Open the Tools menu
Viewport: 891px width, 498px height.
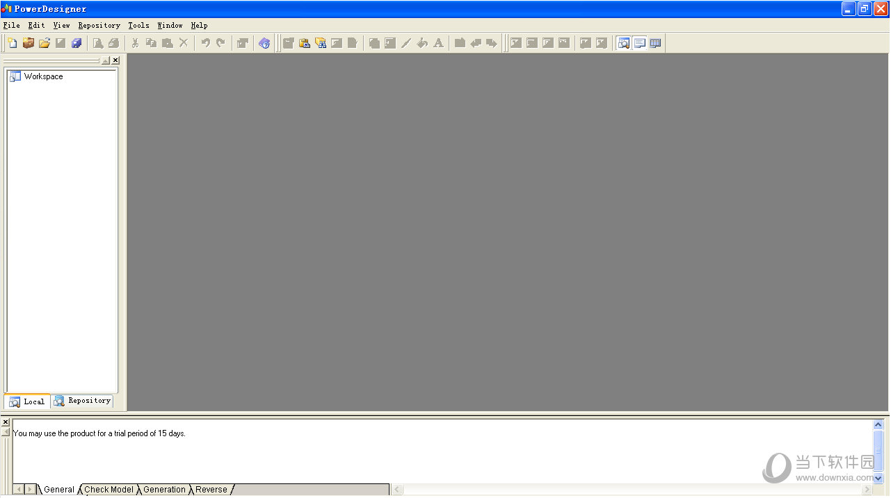138,25
